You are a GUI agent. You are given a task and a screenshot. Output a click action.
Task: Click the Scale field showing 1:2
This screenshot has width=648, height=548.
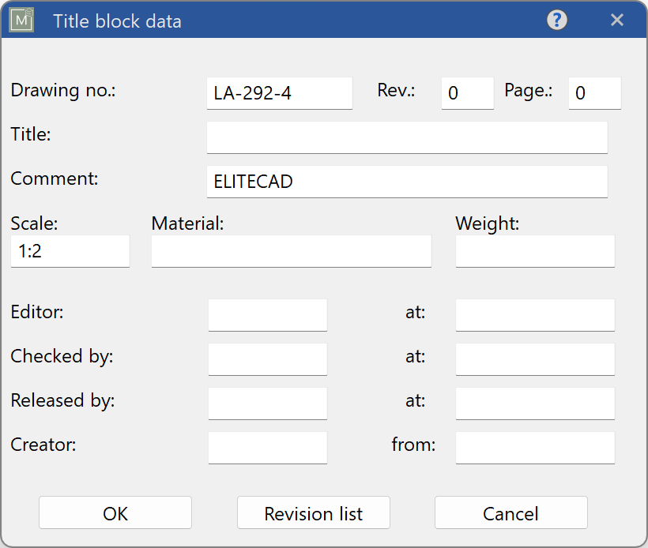click(x=70, y=251)
